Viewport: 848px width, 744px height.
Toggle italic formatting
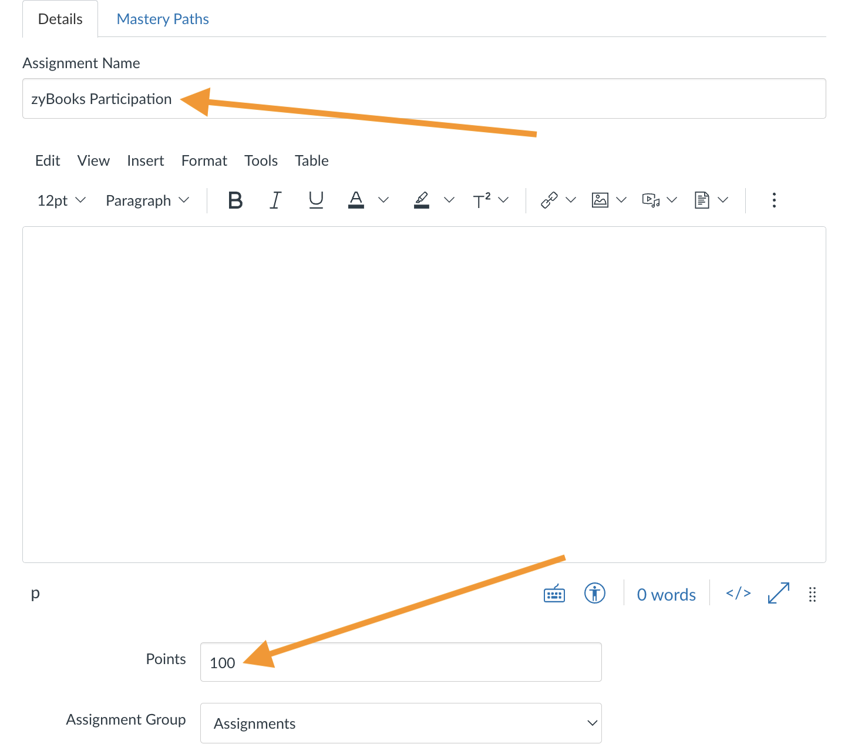275,200
